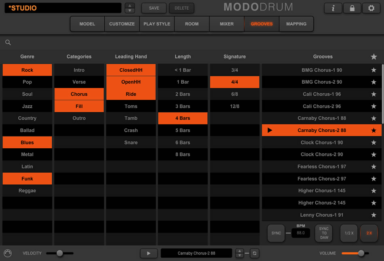The image size is (384, 261).
Task: Switch to the MIXER tab
Action: pyautogui.click(x=226, y=24)
